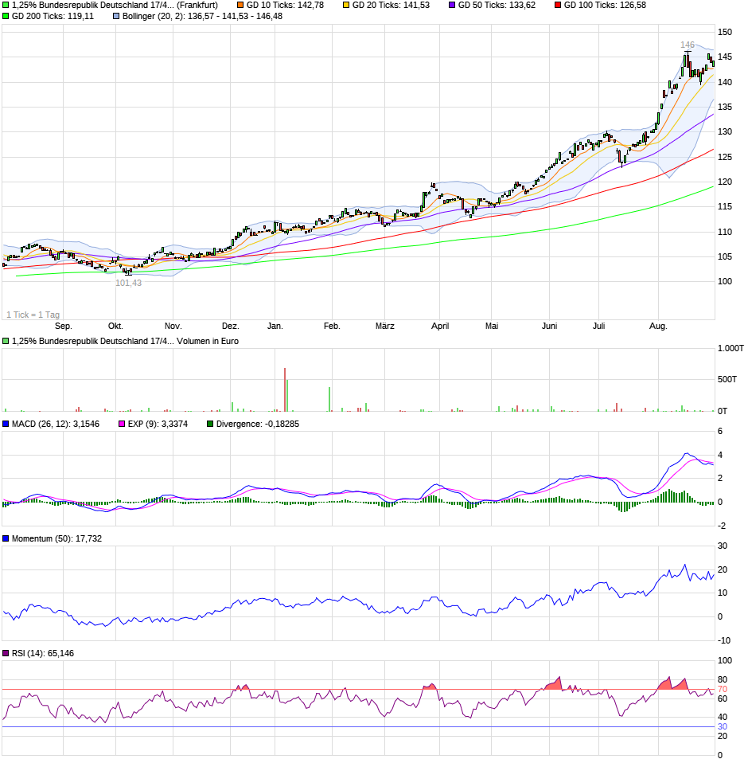Click the purple GD 50 Ticks legend swatch
748x763 pixels.
coord(452,6)
